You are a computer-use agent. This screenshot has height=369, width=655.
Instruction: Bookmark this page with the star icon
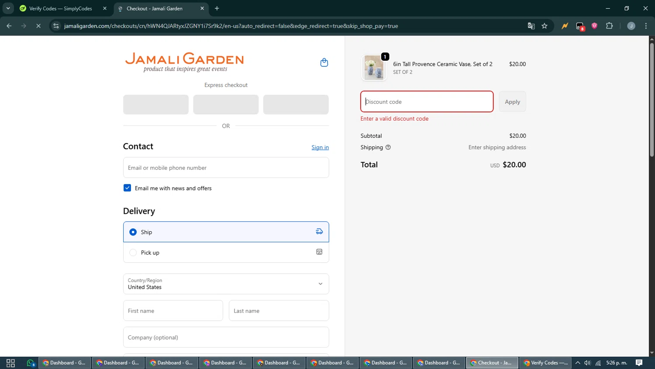(545, 26)
